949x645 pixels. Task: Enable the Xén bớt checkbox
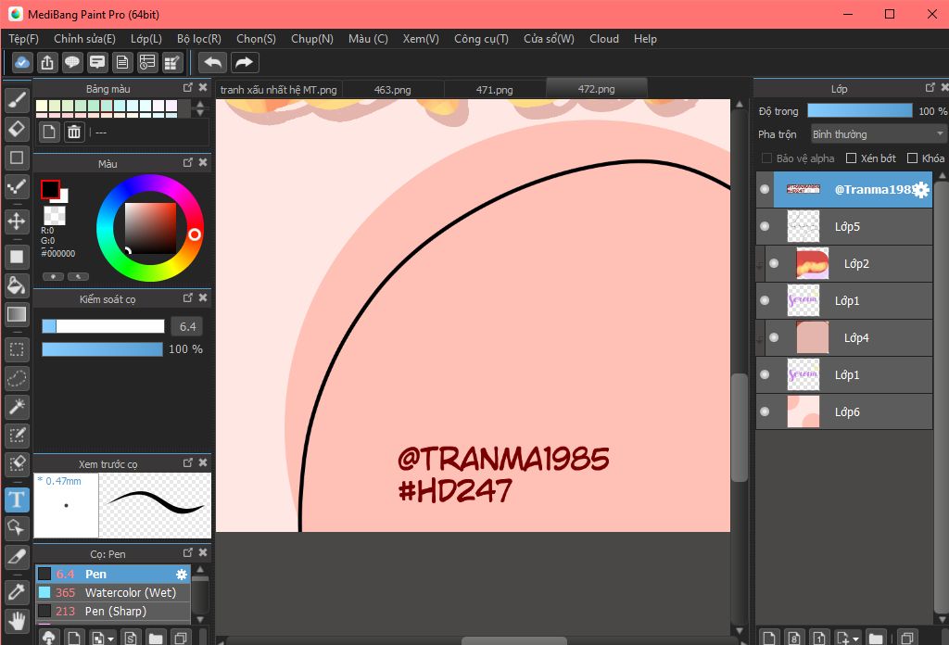click(851, 158)
